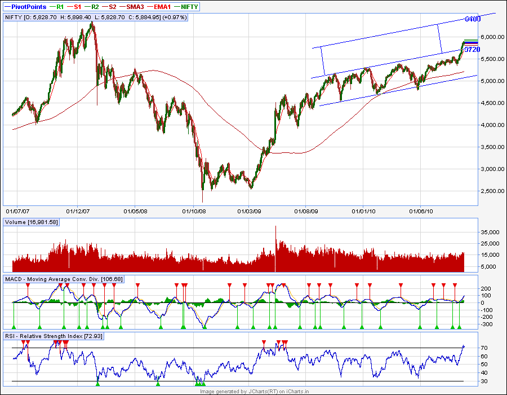Click the 70 RSI axis label
The height and width of the screenshot is (395, 507).
pyautogui.click(x=484, y=348)
